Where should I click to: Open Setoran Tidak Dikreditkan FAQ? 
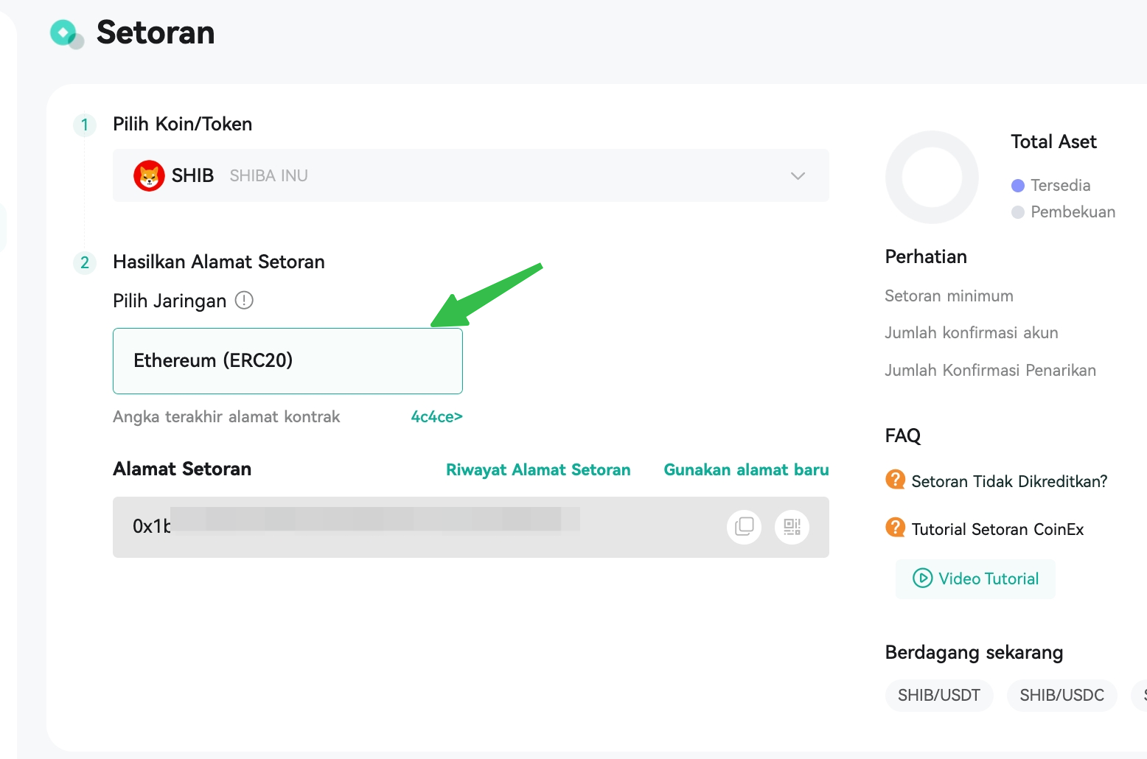coord(1009,481)
